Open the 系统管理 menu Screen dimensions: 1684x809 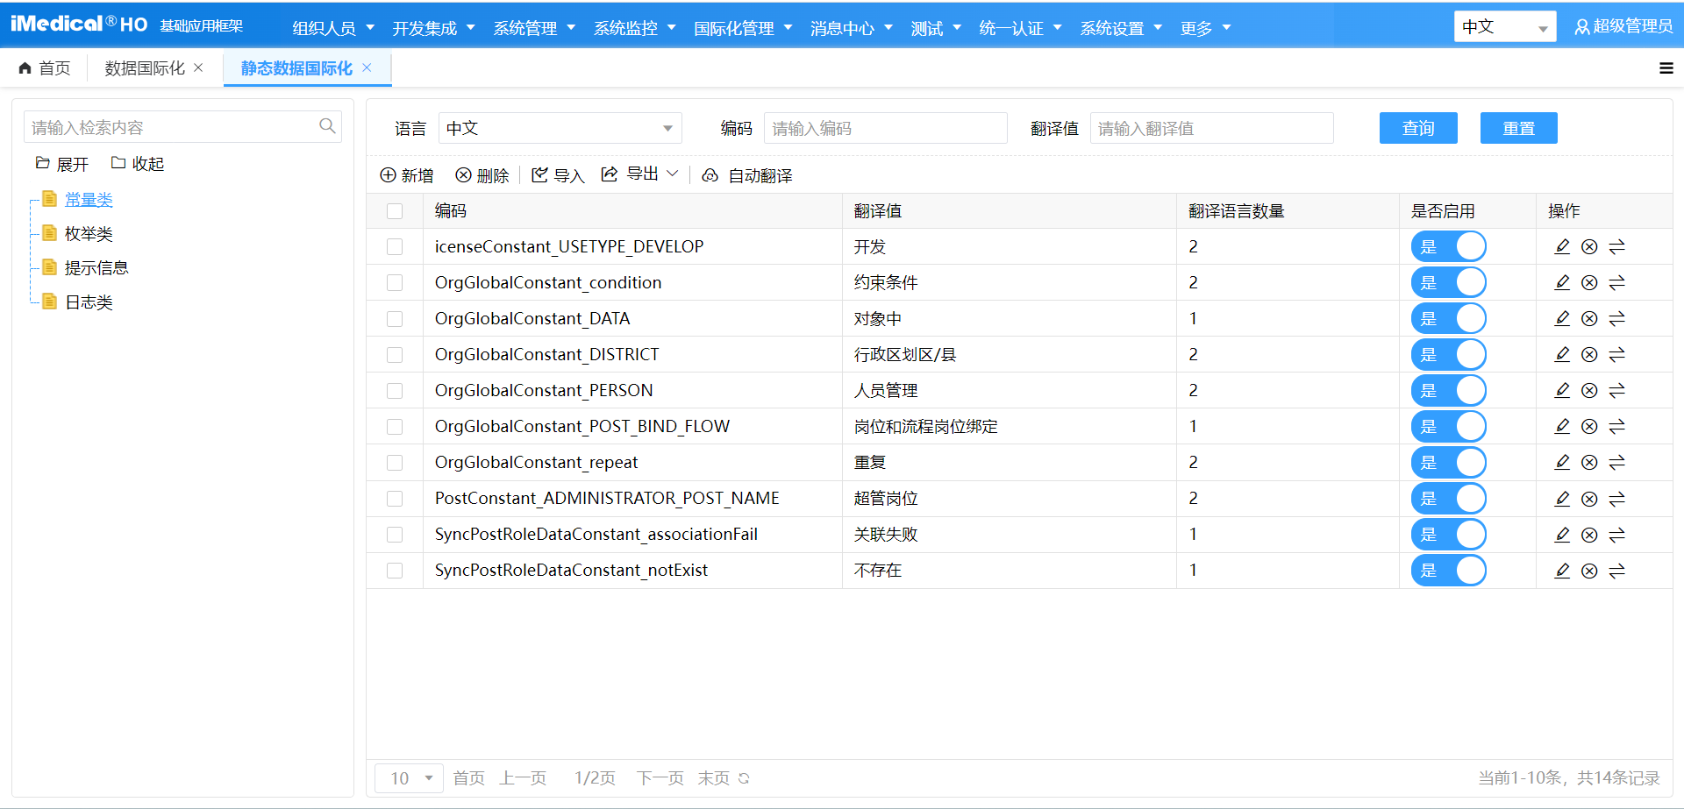coord(534,28)
